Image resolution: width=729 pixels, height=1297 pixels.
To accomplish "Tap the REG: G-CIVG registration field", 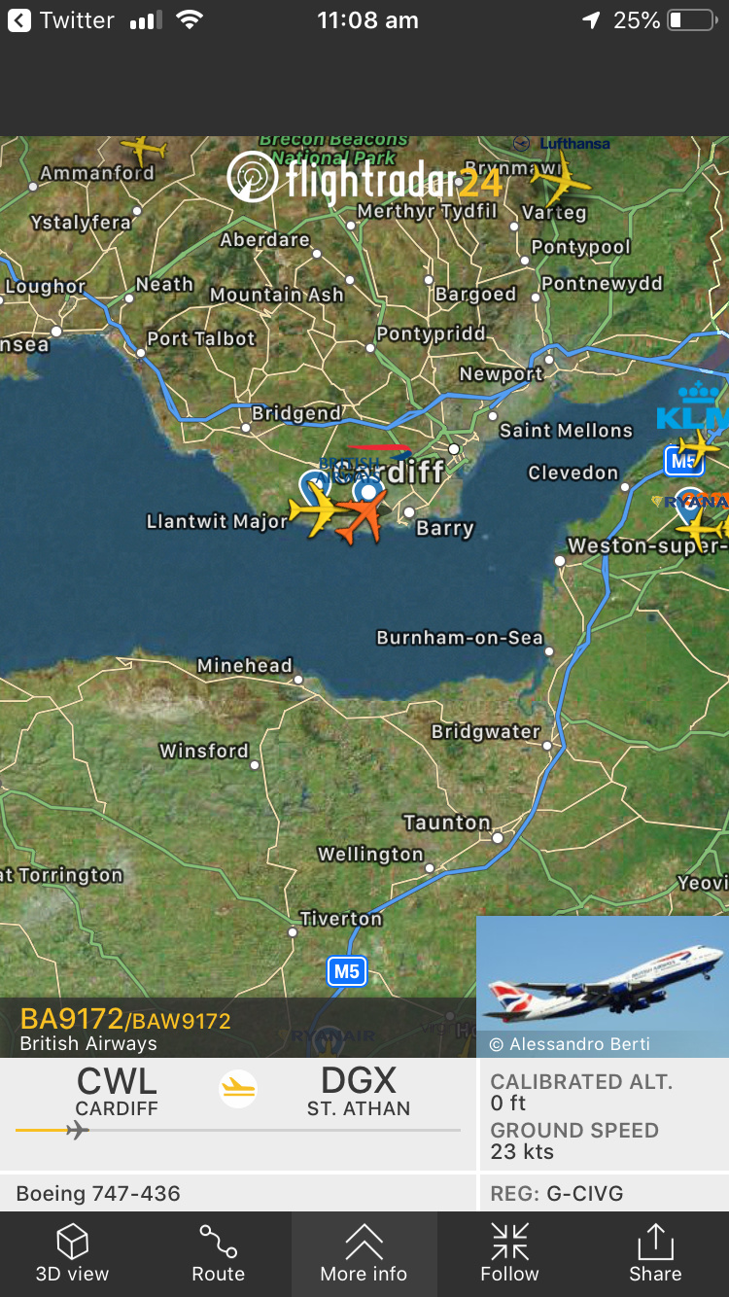I will [x=605, y=1193].
